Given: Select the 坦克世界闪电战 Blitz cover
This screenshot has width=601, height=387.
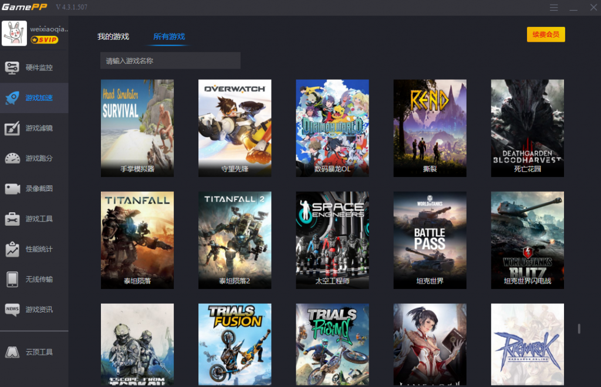Looking at the screenshot, I should 528,240.
